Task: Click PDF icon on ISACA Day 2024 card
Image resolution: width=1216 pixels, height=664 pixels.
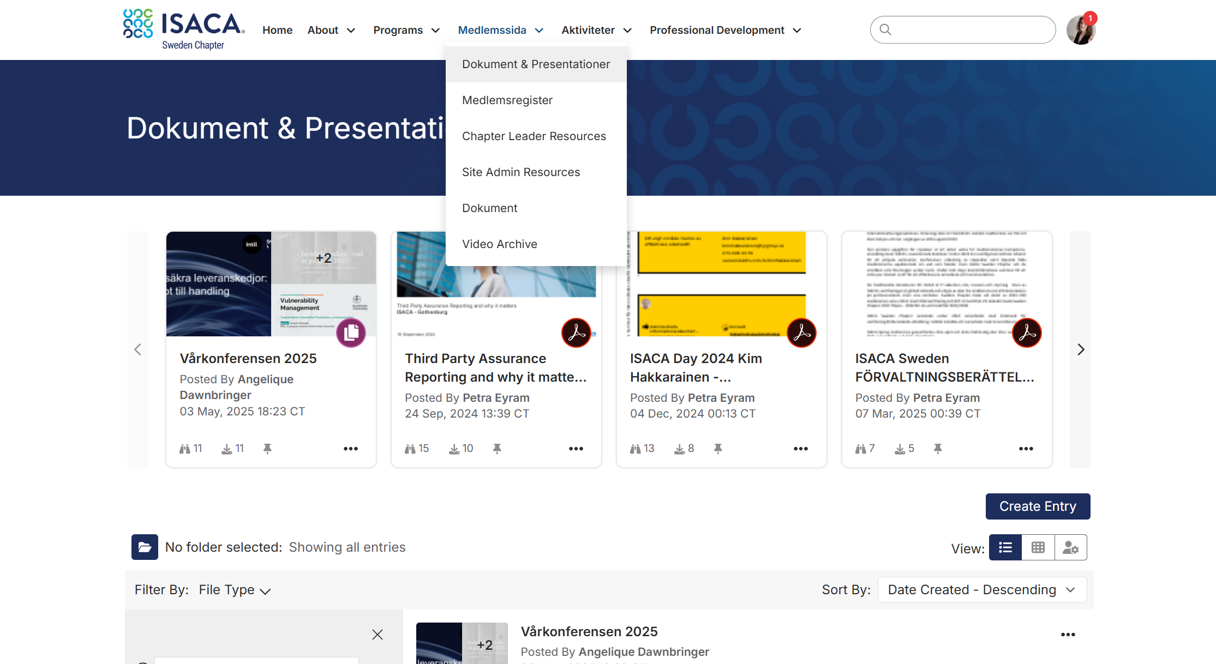Action: (801, 333)
